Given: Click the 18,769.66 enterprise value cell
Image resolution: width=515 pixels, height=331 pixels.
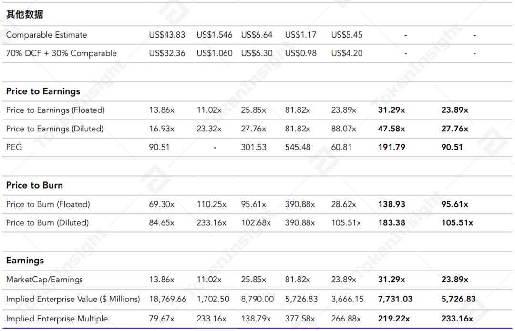Looking at the screenshot, I should pos(168,299).
